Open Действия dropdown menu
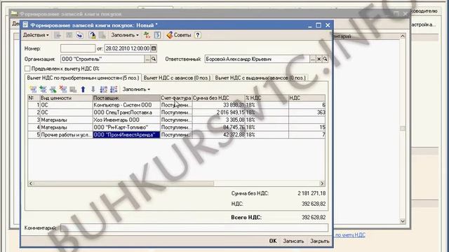 pos(36,35)
